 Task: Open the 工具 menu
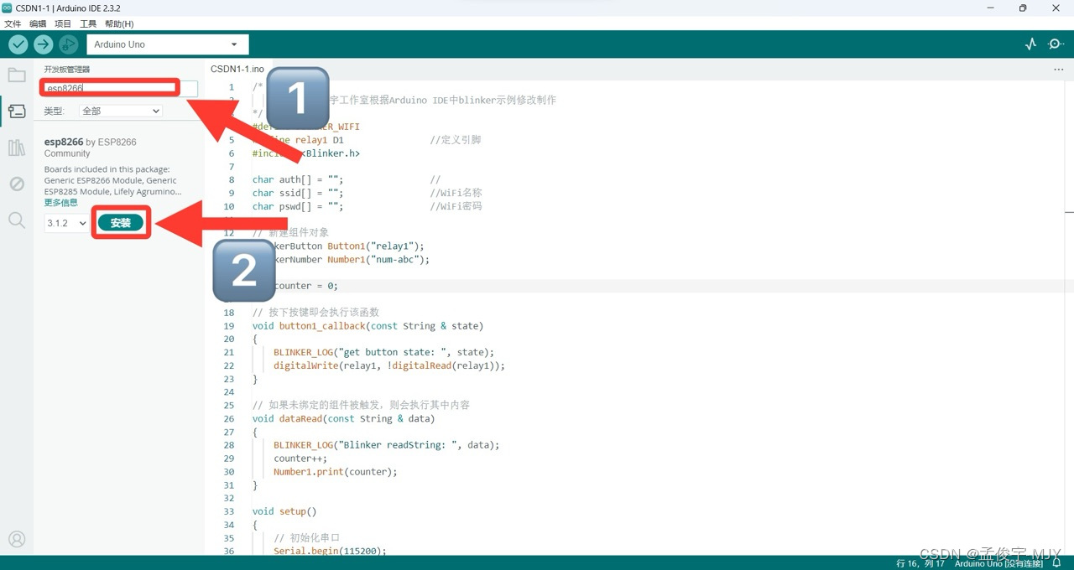[x=88, y=23]
